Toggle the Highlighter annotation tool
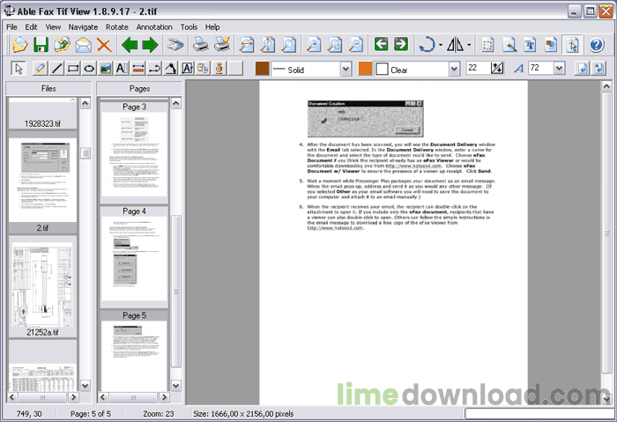The width and height of the screenshot is (617, 422). tap(41, 69)
